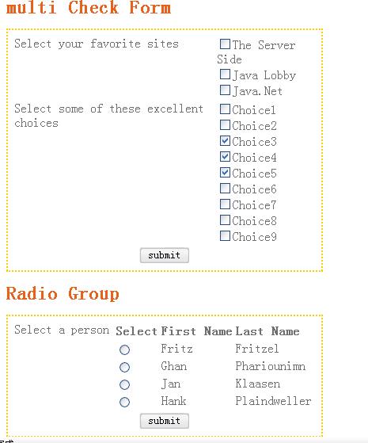
Task: Check the Choice2 option
Action: [225, 125]
